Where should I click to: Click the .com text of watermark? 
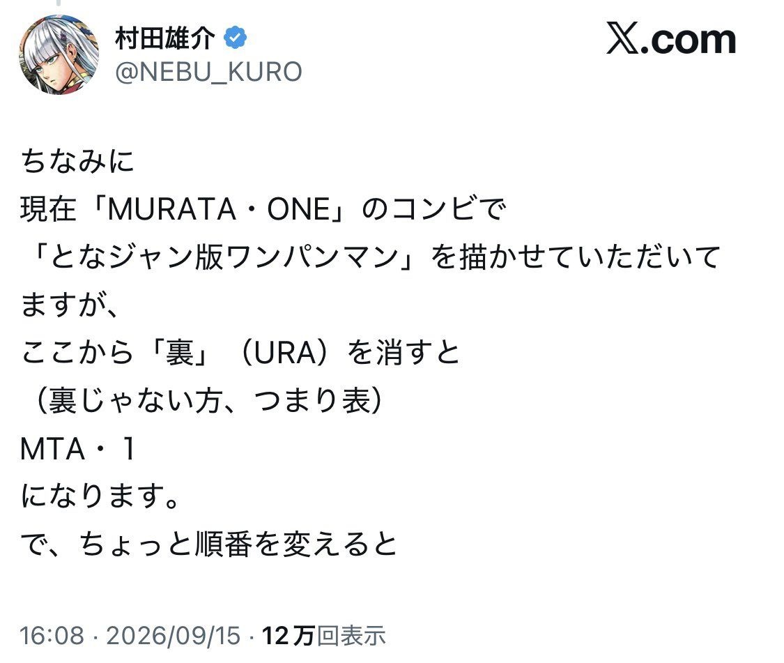tap(688, 40)
